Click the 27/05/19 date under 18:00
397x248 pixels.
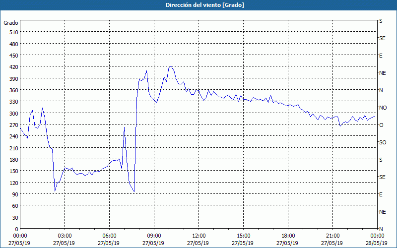coord(287,243)
